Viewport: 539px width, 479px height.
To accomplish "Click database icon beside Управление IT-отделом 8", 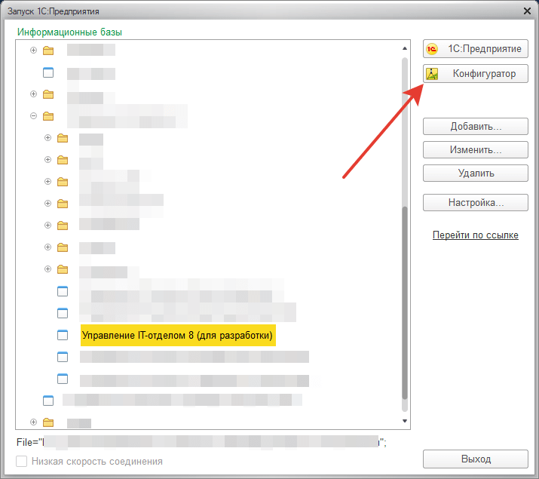I will click(x=63, y=335).
